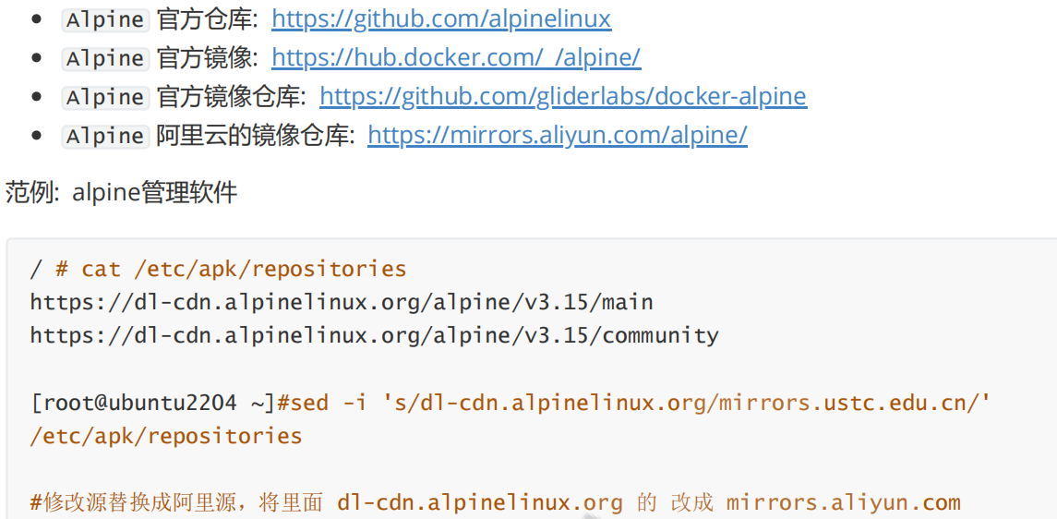Image resolution: width=1057 pixels, height=519 pixels.
Task: Follow the gliderlabs/docker-alpine GitHub link
Action: click(x=562, y=96)
